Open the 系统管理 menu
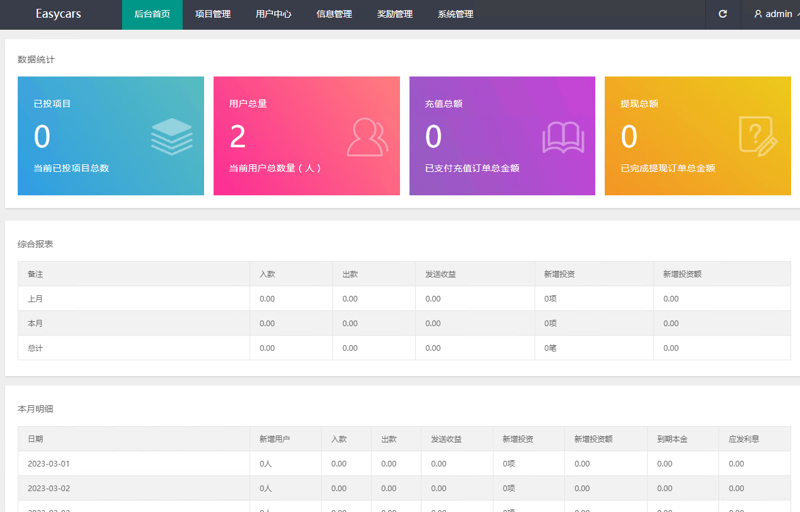This screenshot has height=512, width=800. [x=456, y=14]
